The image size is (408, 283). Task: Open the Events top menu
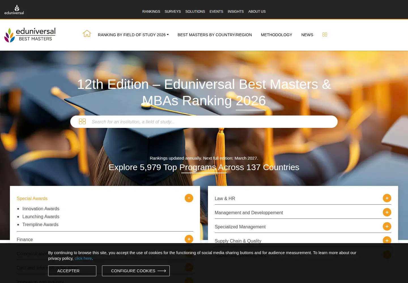point(216,12)
